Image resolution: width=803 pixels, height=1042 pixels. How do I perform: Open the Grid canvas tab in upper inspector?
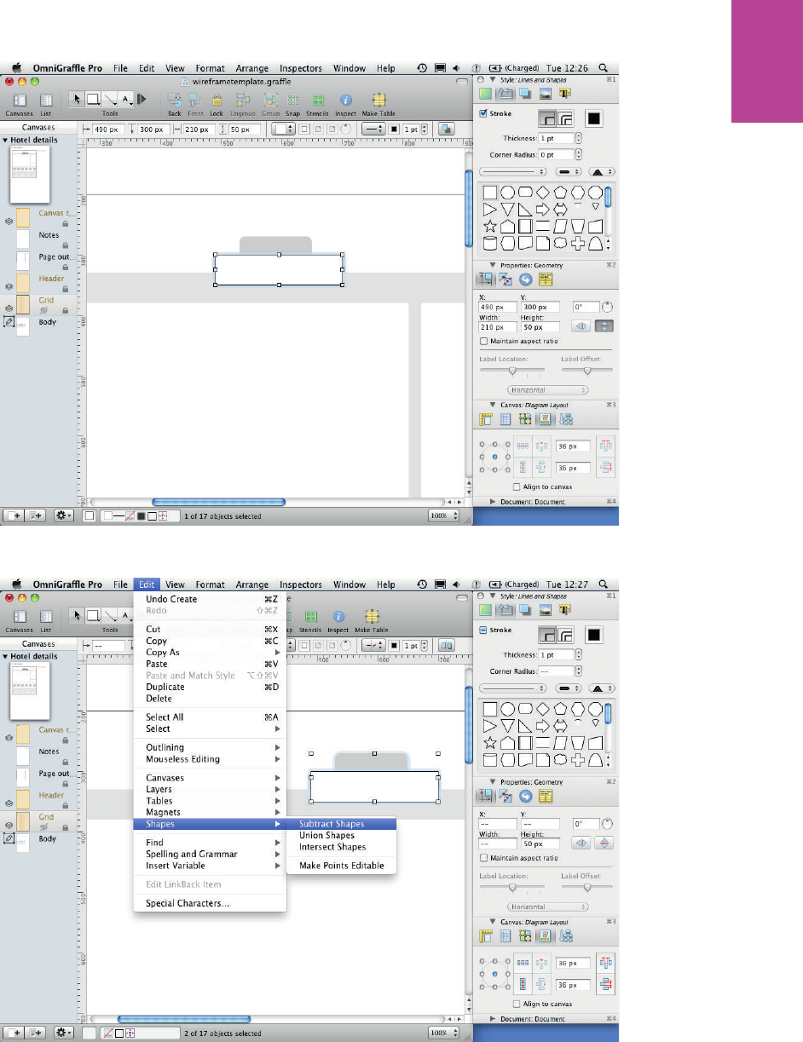click(507, 418)
